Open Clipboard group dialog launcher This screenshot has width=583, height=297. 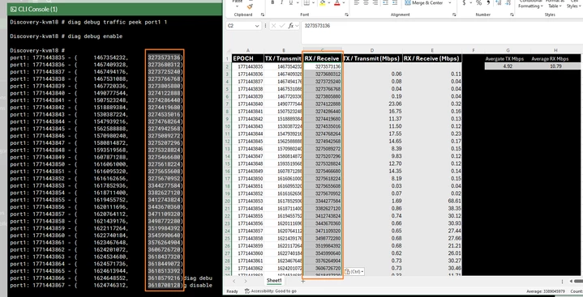pos(263,15)
